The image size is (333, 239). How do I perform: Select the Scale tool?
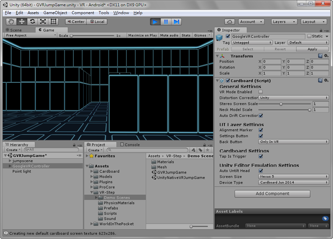tap(43, 22)
